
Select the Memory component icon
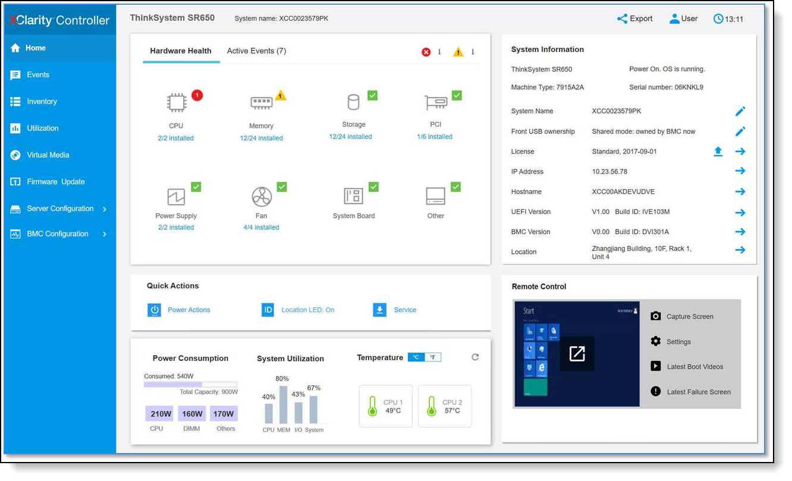pos(262,100)
